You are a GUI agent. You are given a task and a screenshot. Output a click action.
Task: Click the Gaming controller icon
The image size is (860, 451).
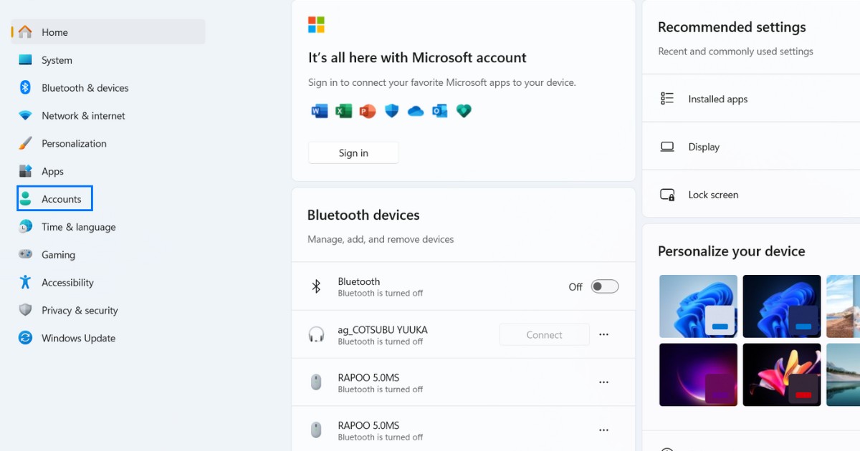click(x=27, y=254)
